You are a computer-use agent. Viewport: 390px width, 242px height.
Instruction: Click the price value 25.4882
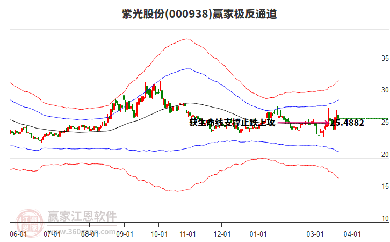point(347,123)
